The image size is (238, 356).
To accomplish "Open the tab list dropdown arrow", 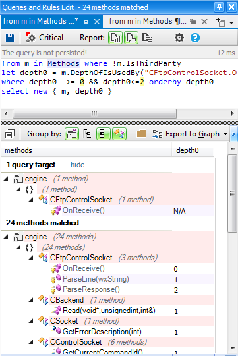I will point(231,22).
